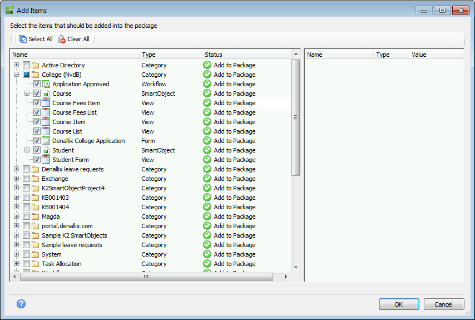This screenshot has width=475, height=320.
Task: Collapse the College (NvdB) category node
Action: 16,75
